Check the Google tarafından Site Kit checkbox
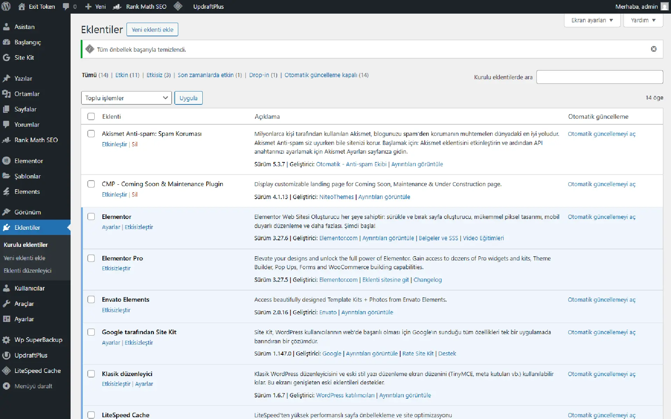The image size is (671, 419). pos(91,332)
